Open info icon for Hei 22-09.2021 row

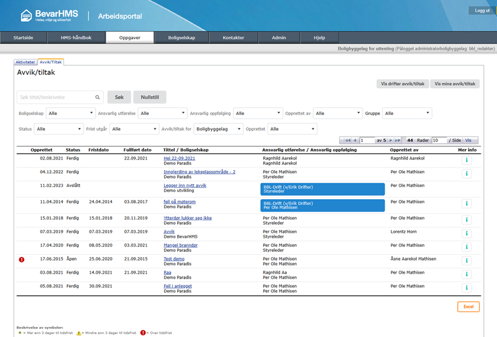pos(466,160)
